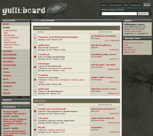Click status icon beside Hinweise und Bekanntmachungen
The image size is (153, 136).
pyautogui.click(x=35, y=38)
